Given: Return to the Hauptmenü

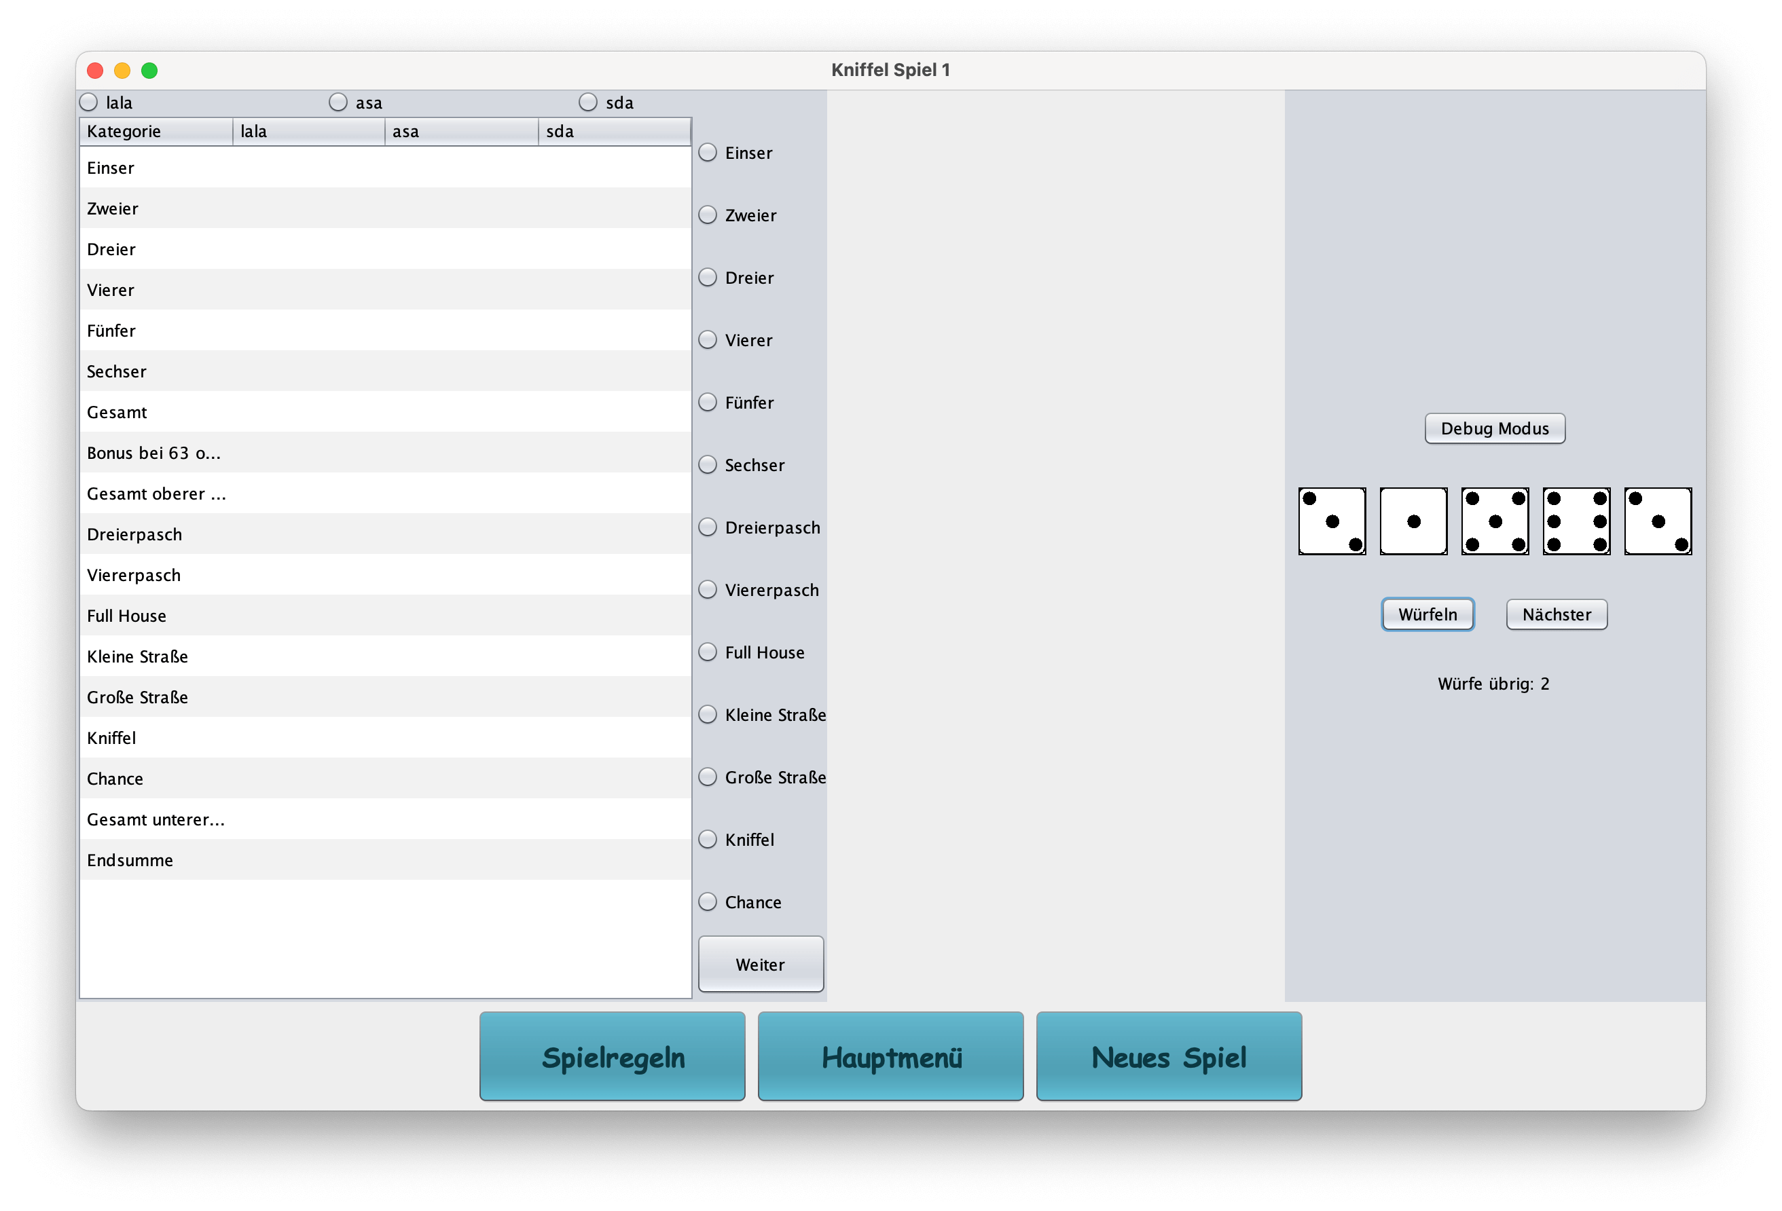Looking at the screenshot, I should (x=890, y=1056).
